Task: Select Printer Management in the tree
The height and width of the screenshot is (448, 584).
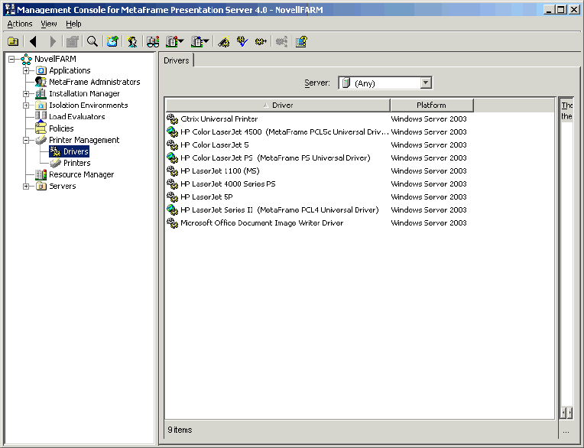Action: click(84, 140)
